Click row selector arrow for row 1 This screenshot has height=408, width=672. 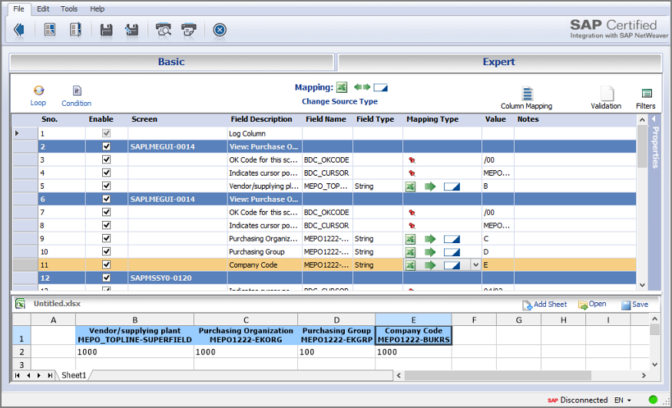(x=17, y=133)
